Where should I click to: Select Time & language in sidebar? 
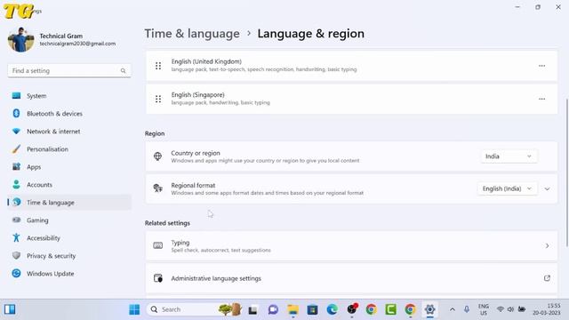tap(69, 203)
